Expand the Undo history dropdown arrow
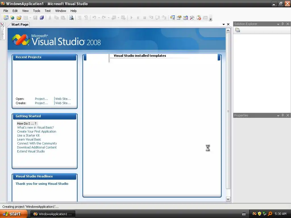This screenshot has height=218, width=291. (x=99, y=18)
